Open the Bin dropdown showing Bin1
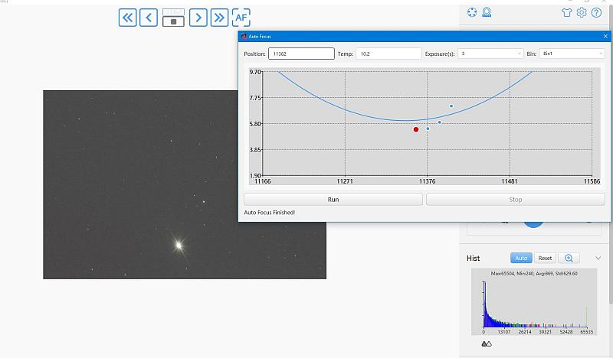Screen dimensions: 613x358 (x=572, y=54)
